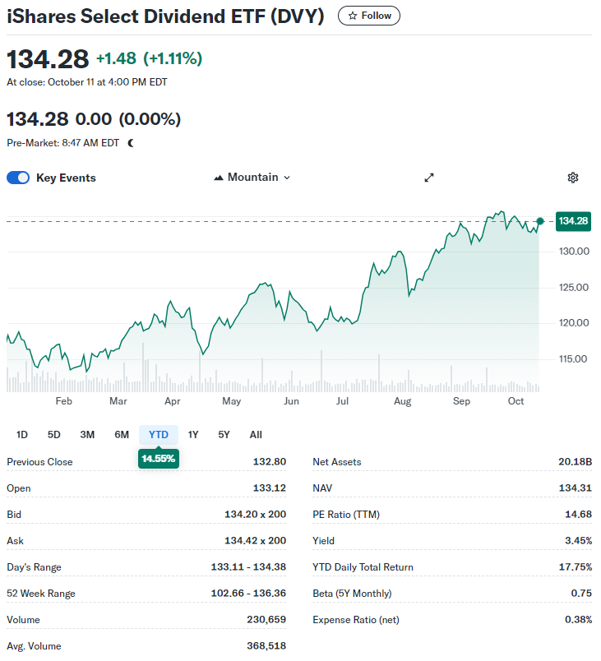Click the iShares Select Dividend ETF title
The width and height of the screenshot is (601, 661).
point(165,16)
